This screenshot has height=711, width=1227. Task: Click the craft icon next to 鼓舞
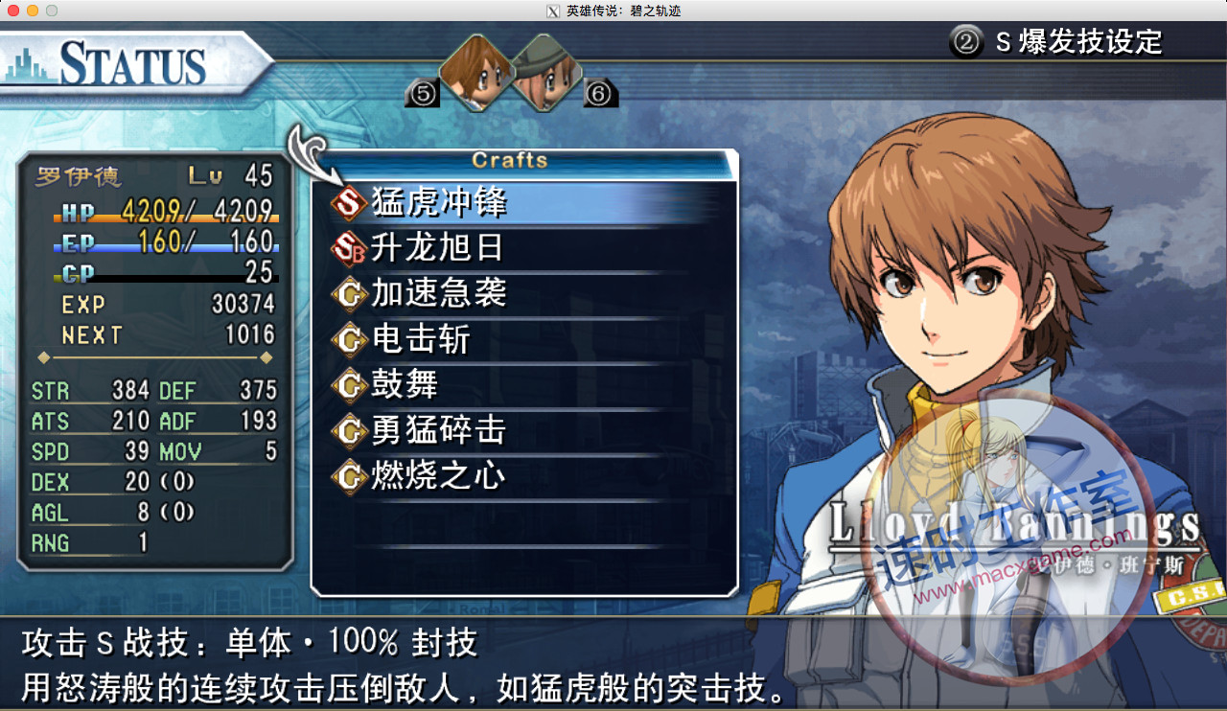coord(349,385)
